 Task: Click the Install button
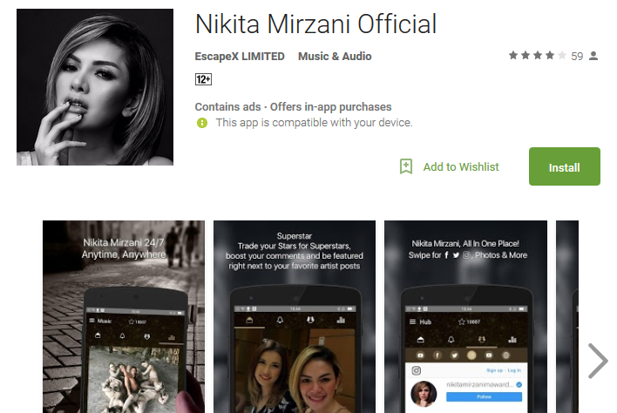coord(564,166)
